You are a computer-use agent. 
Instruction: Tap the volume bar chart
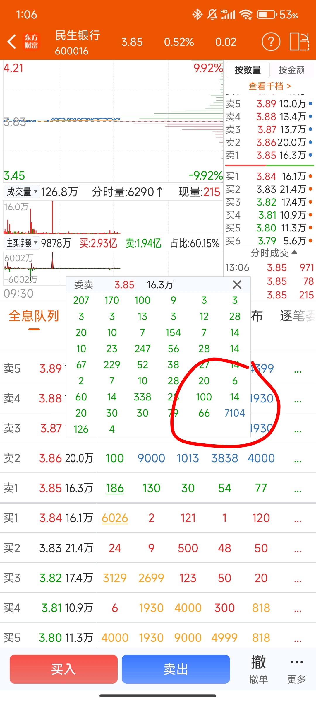click(113, 217)
